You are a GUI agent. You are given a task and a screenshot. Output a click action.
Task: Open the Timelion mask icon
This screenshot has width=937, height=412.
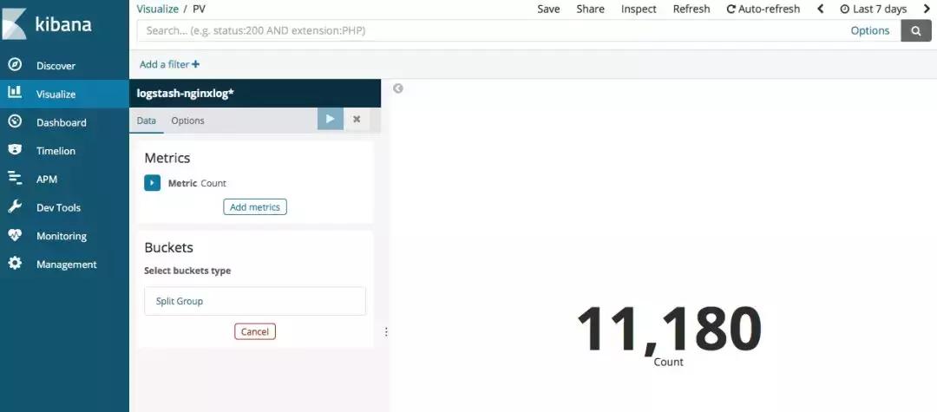pos(15,150)
